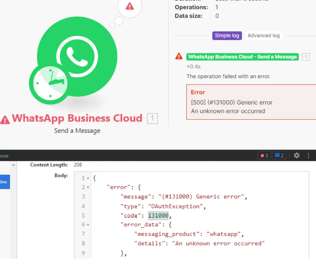
Task: Click the "whatsapp" messaging_product value
Action: [x=224, y=234]
